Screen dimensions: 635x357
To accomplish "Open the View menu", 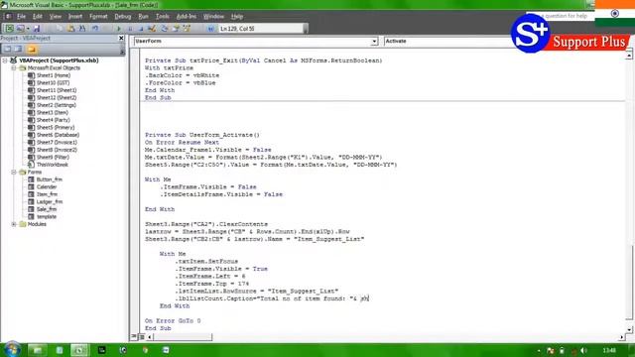I will click(x=56, y=17).
